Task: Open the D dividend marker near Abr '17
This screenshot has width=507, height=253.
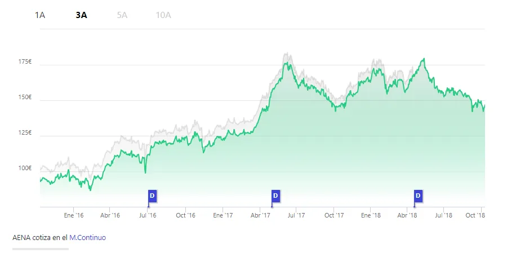Action: tap(275, 196)
